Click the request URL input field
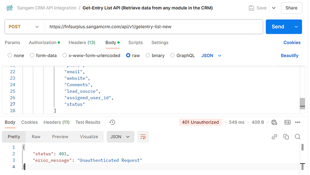 click(x=154, y=26)
